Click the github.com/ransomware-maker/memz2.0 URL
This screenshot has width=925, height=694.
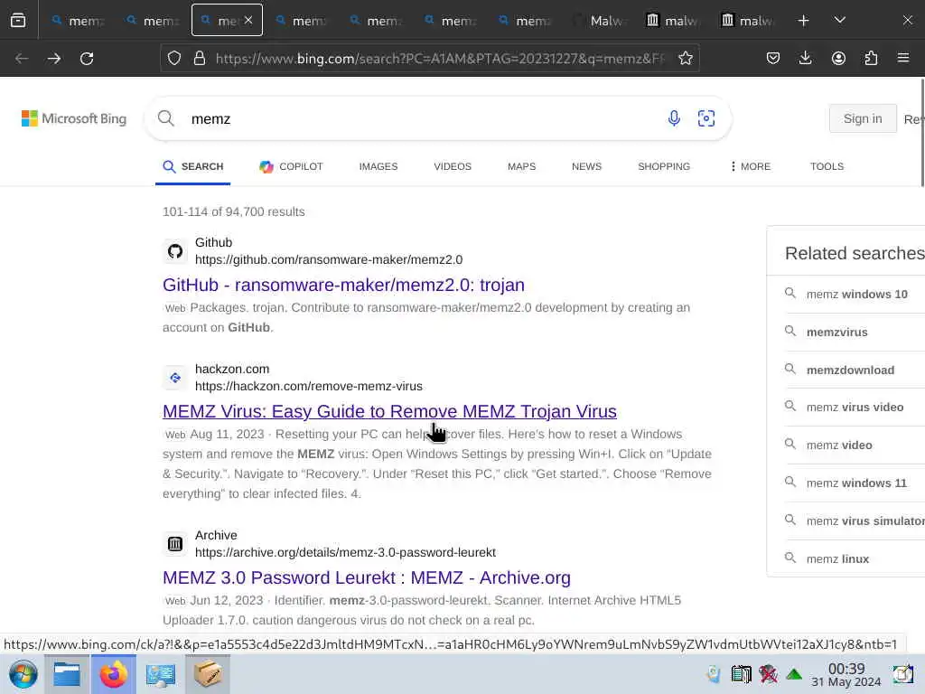[329, 259]
